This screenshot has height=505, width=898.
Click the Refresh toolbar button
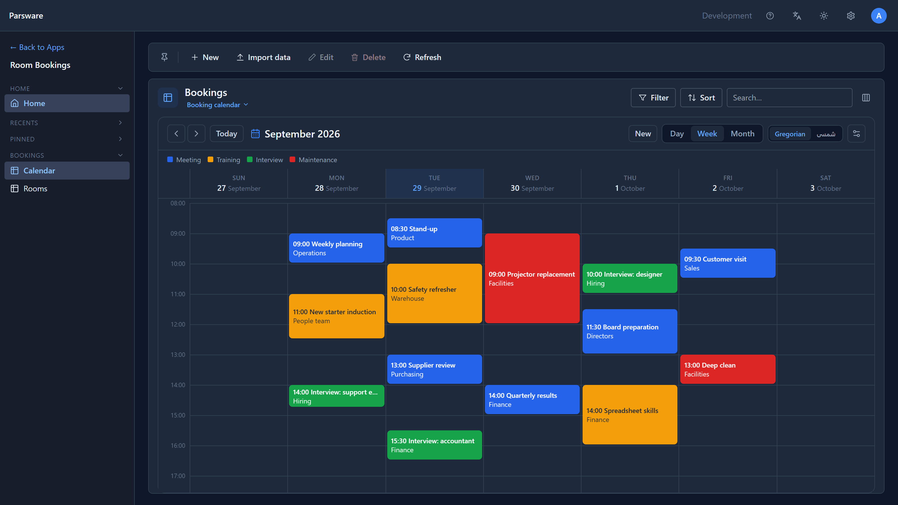pyautogui.click(x=422, y=57)
